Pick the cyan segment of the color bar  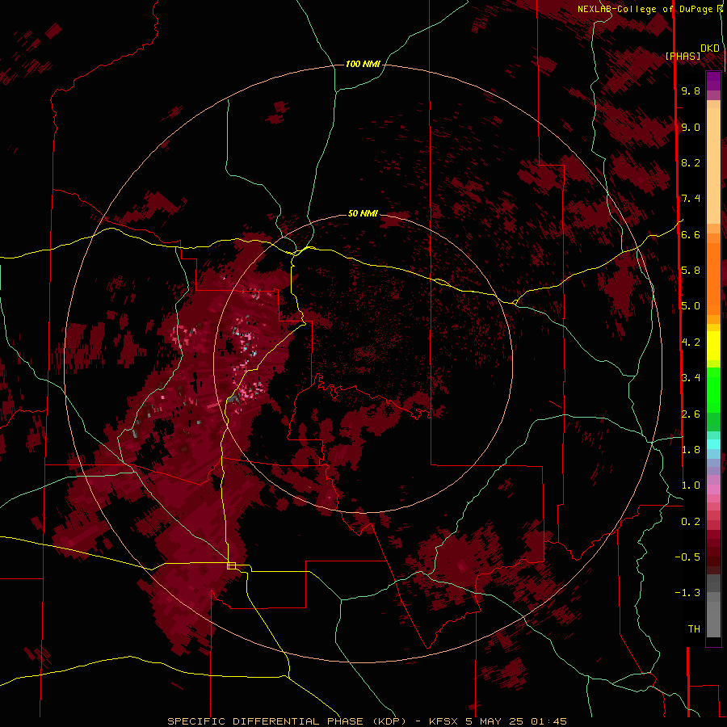click(713, 444)
